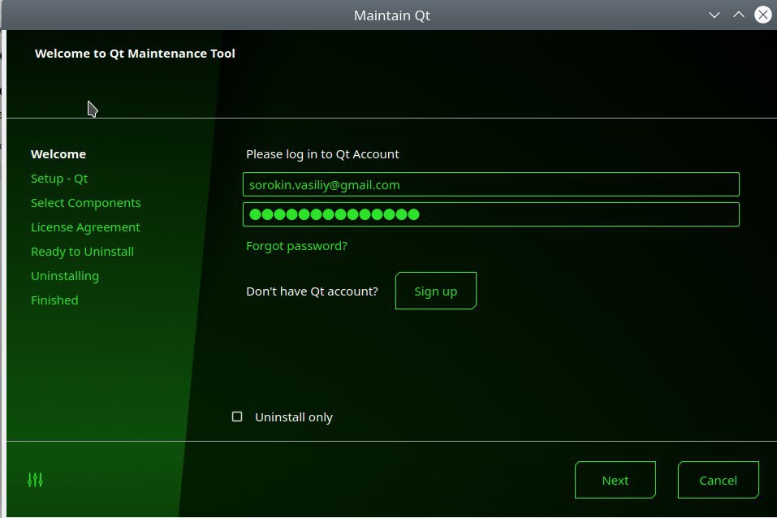Select the Welcome step in sidebar
Screen dimensions: 777x518
click(x=58, y=154)
